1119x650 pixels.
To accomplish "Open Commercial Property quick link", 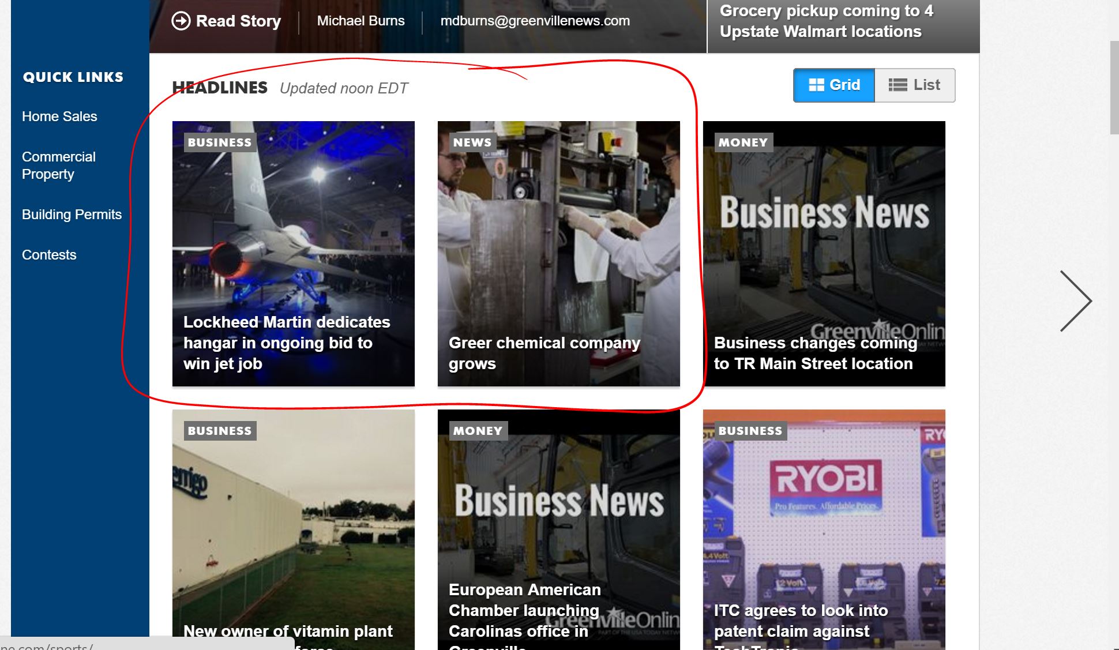I will click(x=58, y=166).
